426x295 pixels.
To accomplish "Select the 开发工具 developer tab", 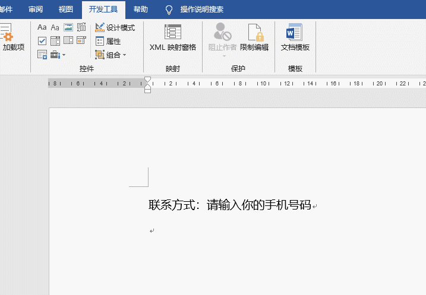I will 103,9.
